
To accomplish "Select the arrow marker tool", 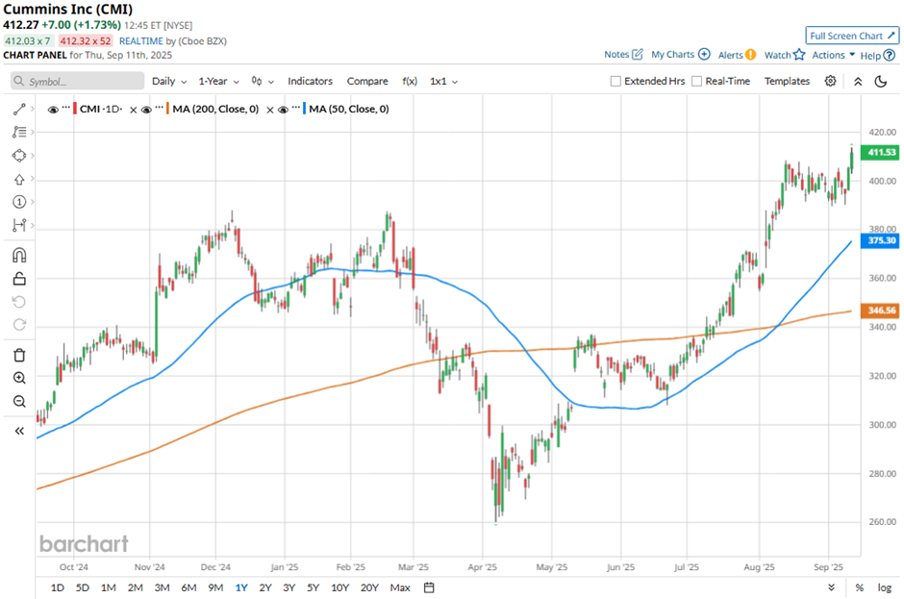I will click(x=19, y=179).
